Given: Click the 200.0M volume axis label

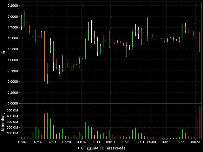Looking at the screenshot, I should point(13,127).
